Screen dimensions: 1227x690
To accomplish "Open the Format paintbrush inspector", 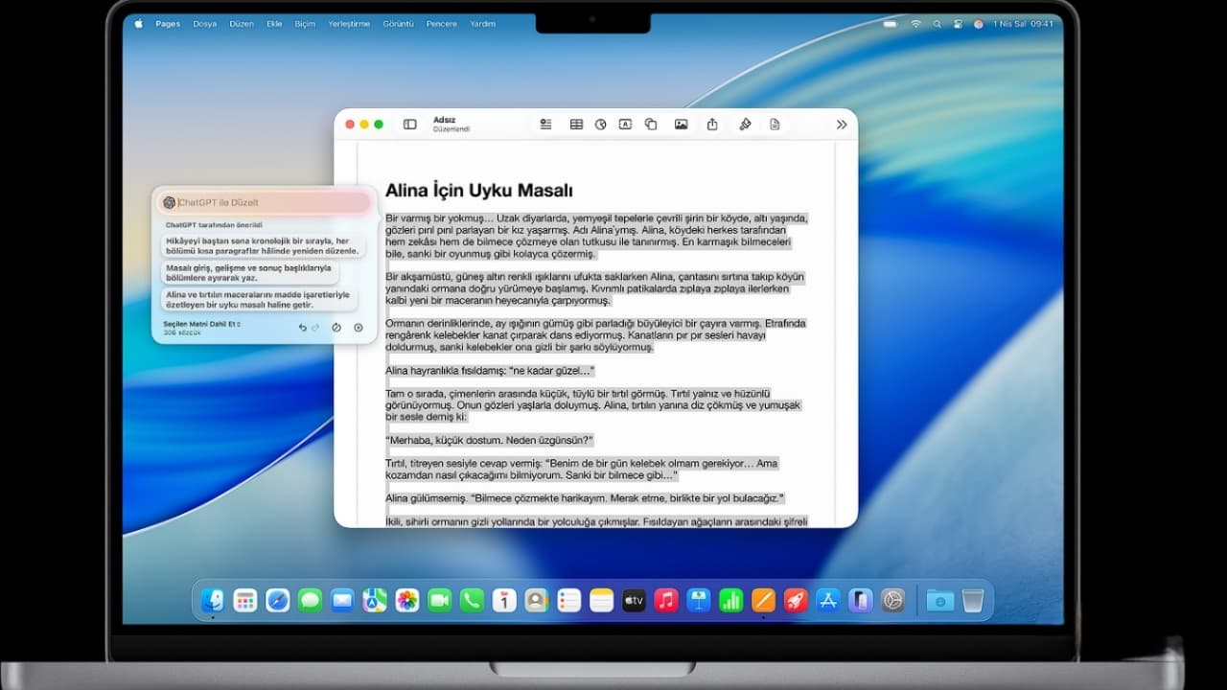I will (745, 125).
